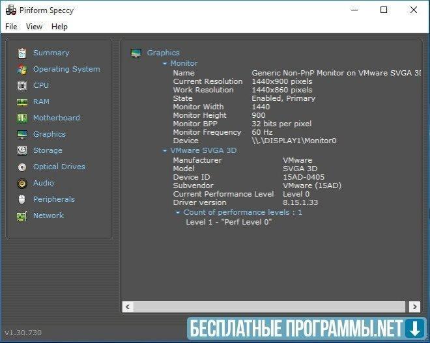
Task: Click the Graphics monitor icon in sidebar
Action: (22, 134)
